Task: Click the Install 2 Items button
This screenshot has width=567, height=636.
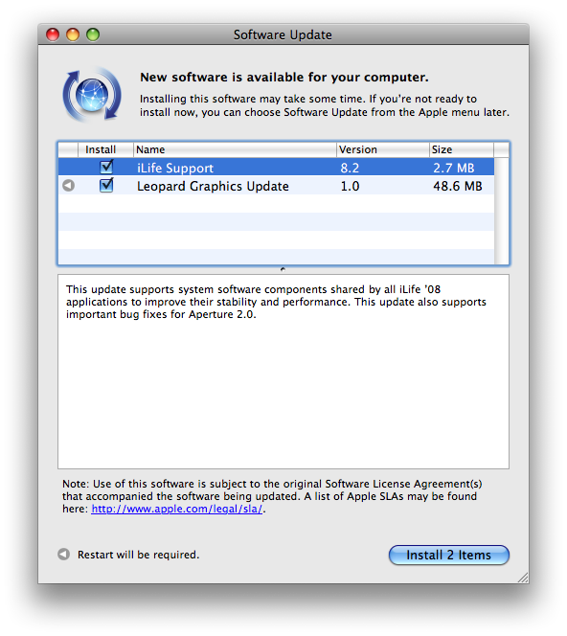Action: (x=448, y=555)
